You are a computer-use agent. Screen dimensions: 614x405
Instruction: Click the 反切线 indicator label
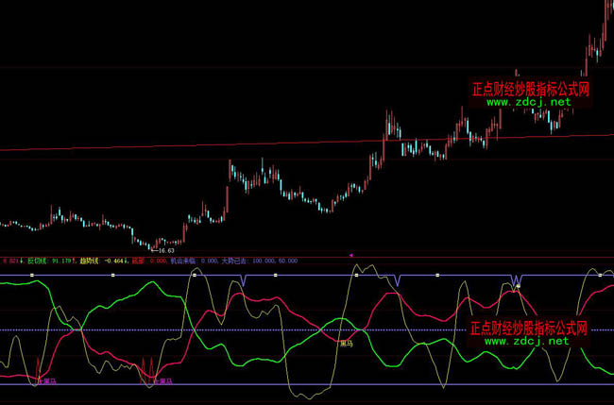[42, 260]
